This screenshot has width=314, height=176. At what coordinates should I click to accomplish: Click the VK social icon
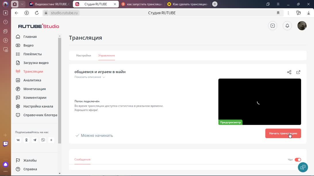click(x=18, y=140)
